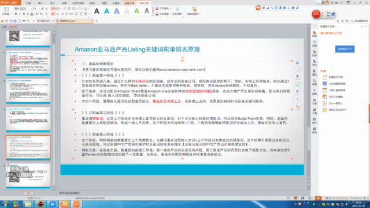The width and height of the screenshot is (370, 208).
Task: Select slide 2 thumbnail
Action: click(x=28, y=63)
